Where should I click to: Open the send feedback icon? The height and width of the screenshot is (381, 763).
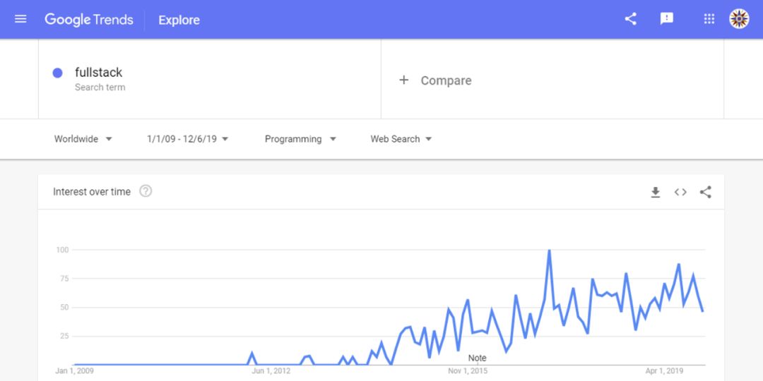click(667, 19)
